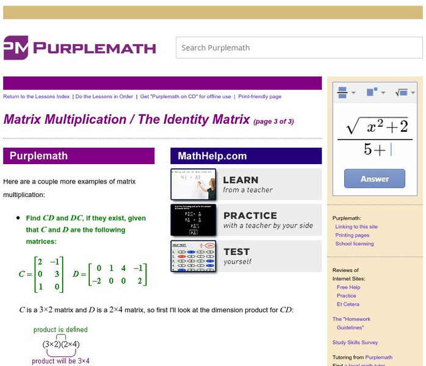Click the matrix D image
Screen dimensions: 426x366
(110, 274)
